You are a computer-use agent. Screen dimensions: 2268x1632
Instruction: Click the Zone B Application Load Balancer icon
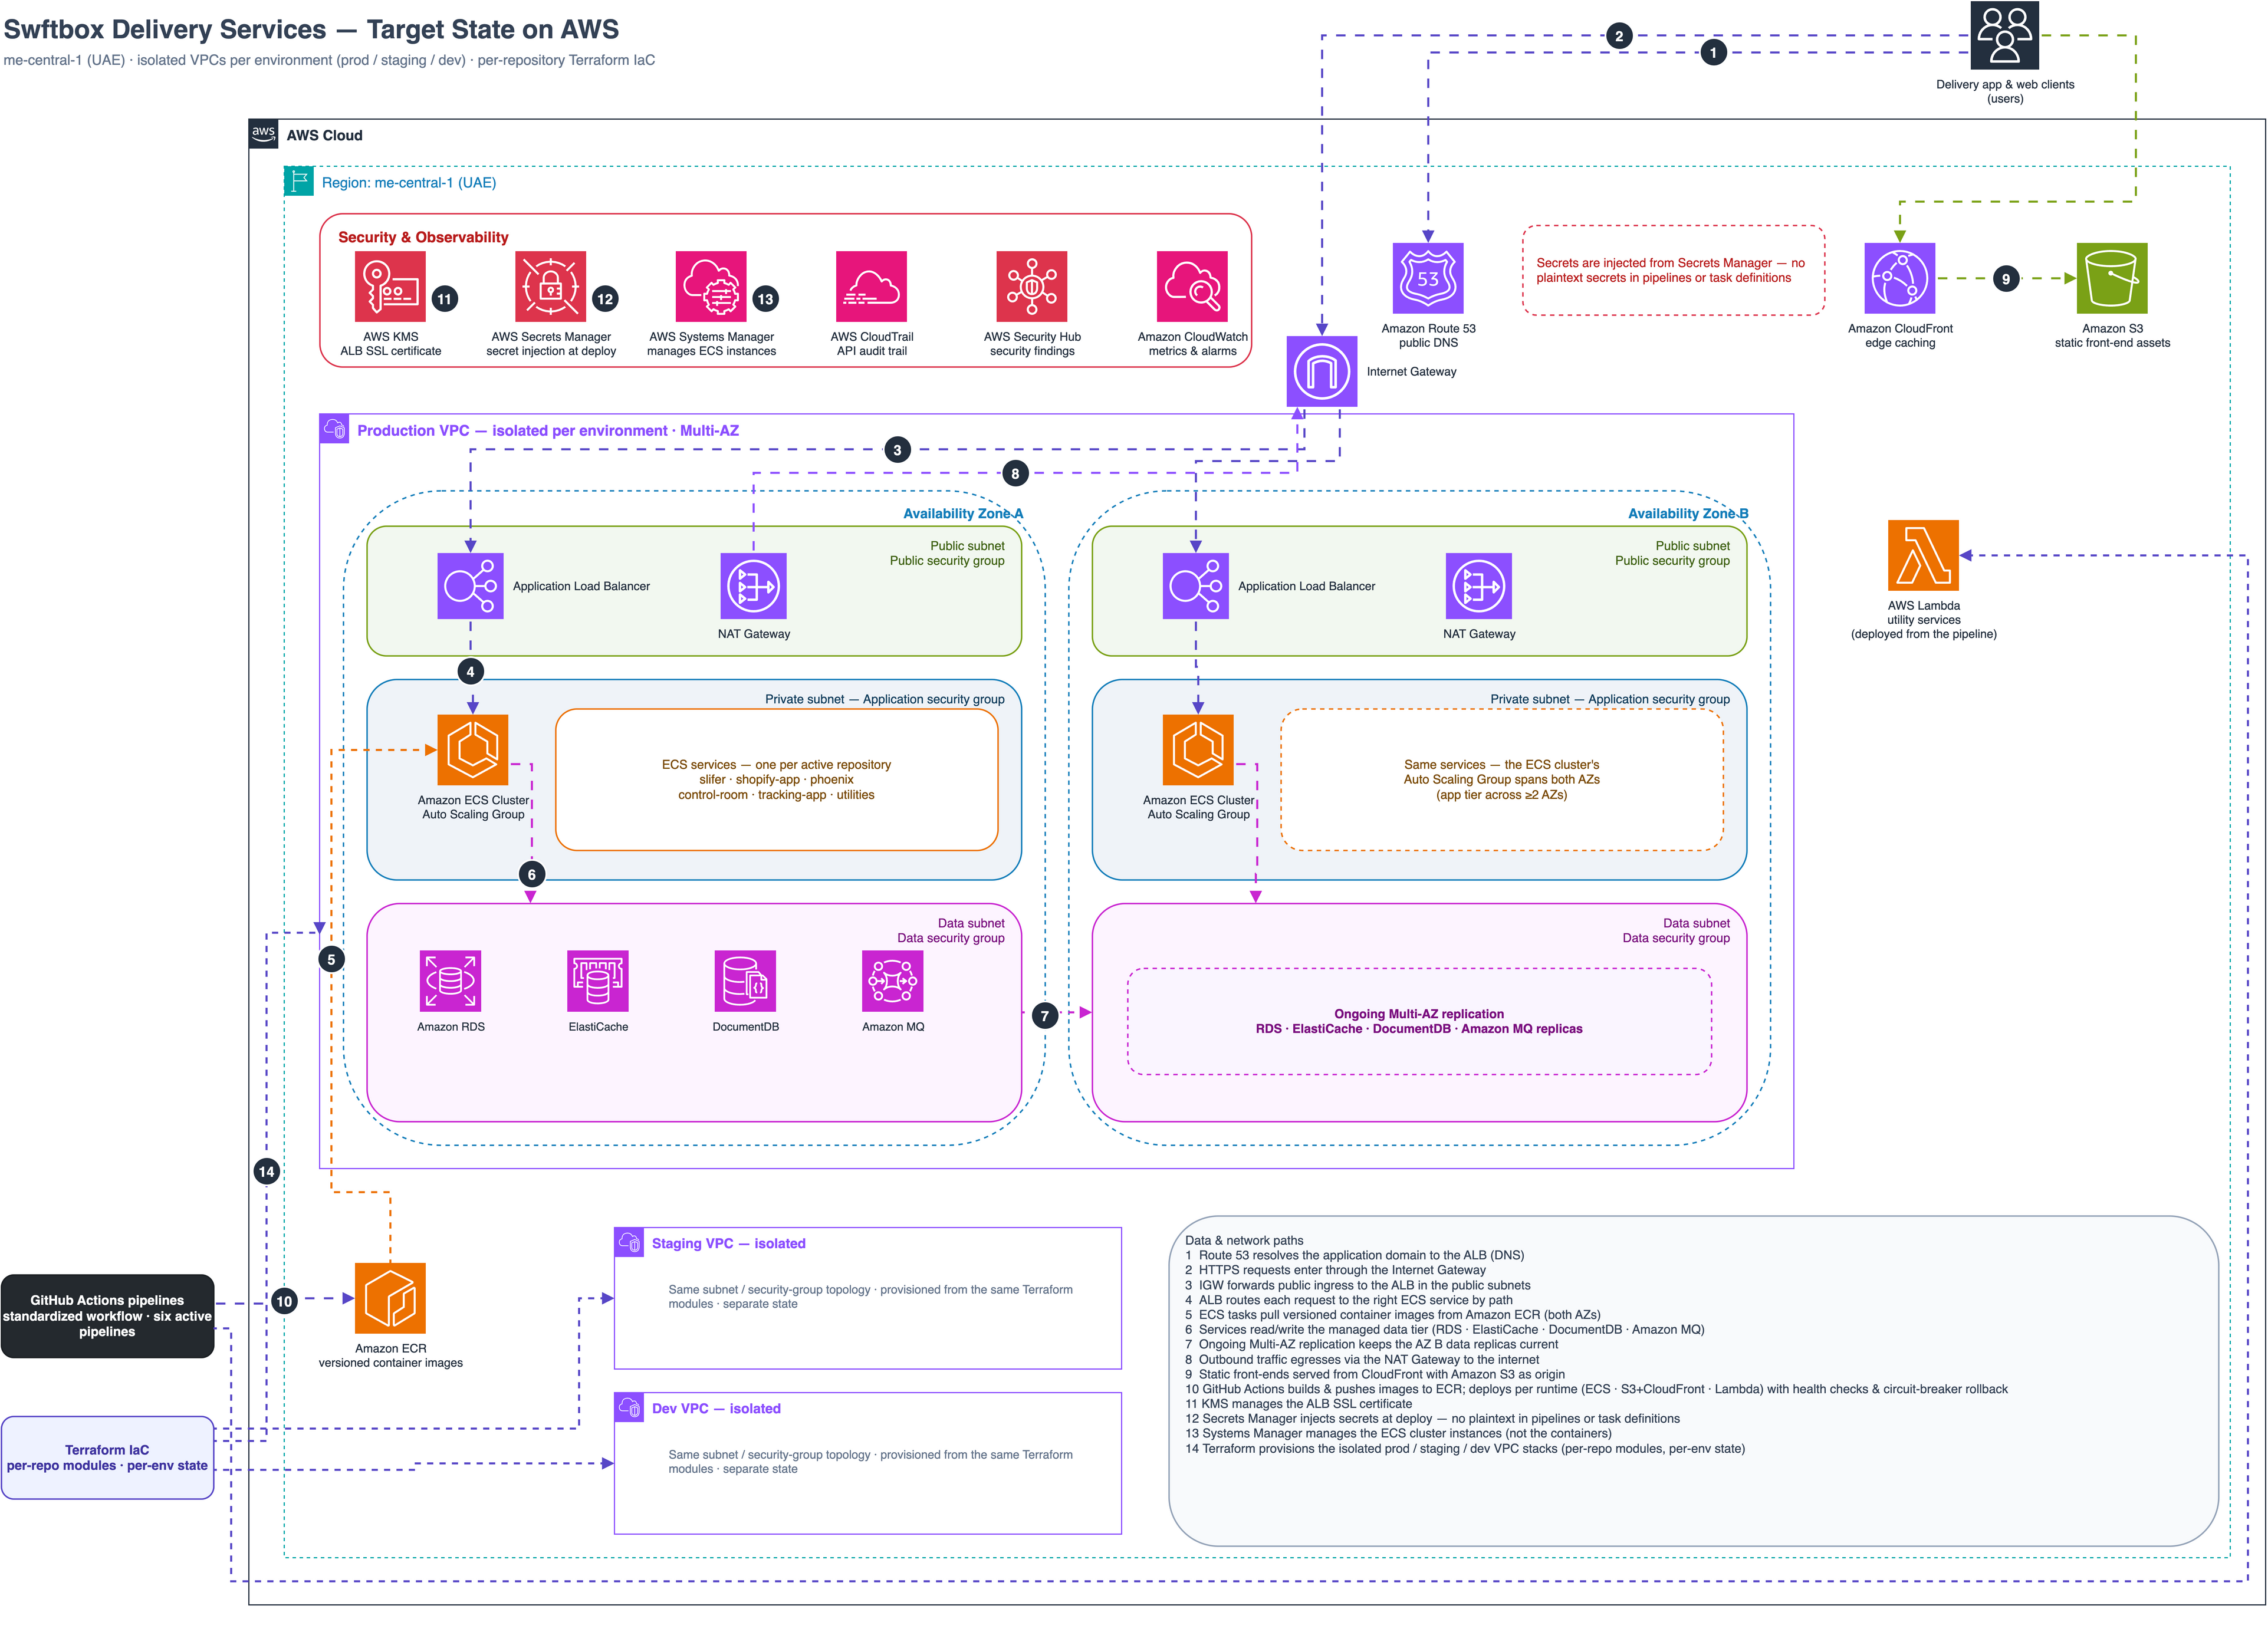pyautogui.click(x=1196, y=586)
